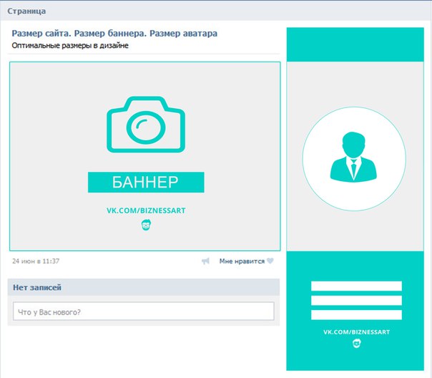Click the post timestamp 24 июн в 11:37
This screenshot has width=432, height=378.
(x=36, y=261)
